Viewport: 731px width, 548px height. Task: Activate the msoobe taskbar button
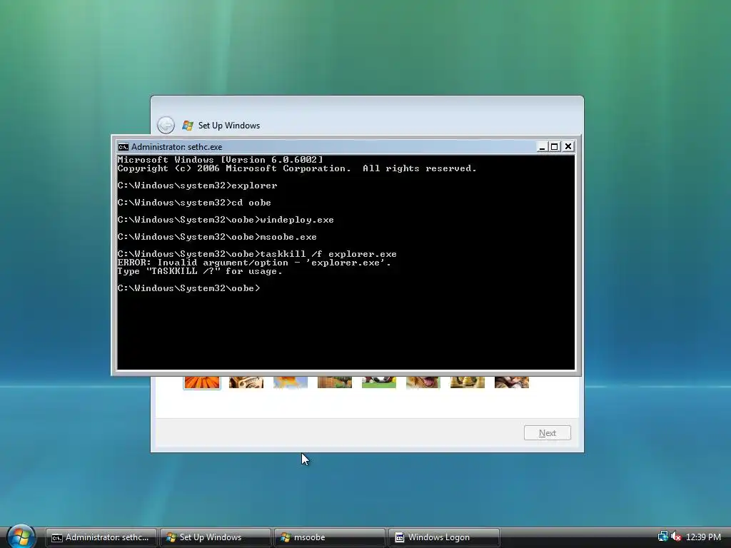coord(330,537)
